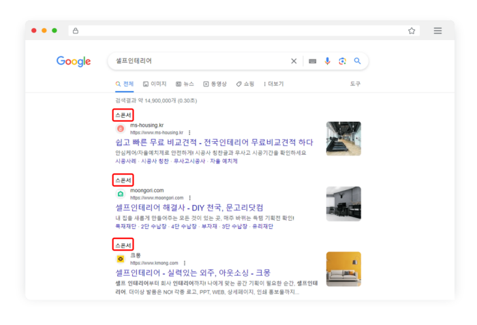Viewport: 477px width, 325px height.
Task: Open the 자율 예치제 sitelink
Action: [224, 161]
